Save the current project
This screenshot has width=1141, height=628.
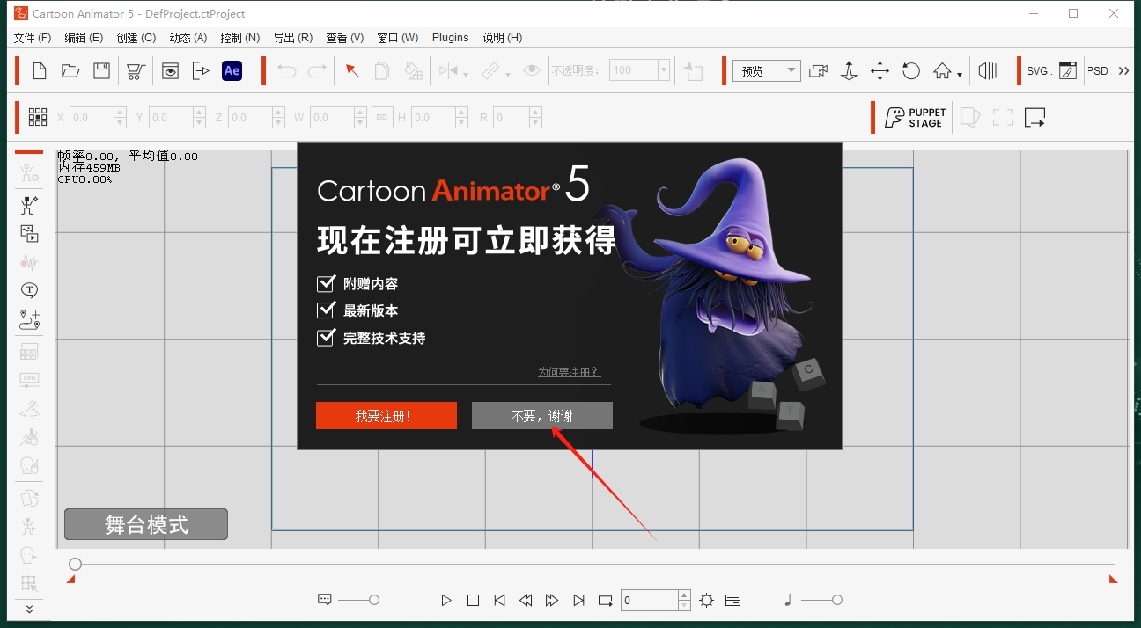(101, 70)
